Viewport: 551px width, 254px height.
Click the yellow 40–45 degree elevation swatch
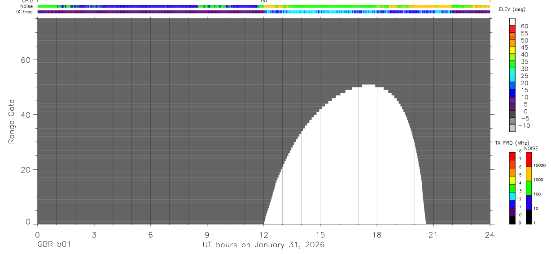coord(512,50)
